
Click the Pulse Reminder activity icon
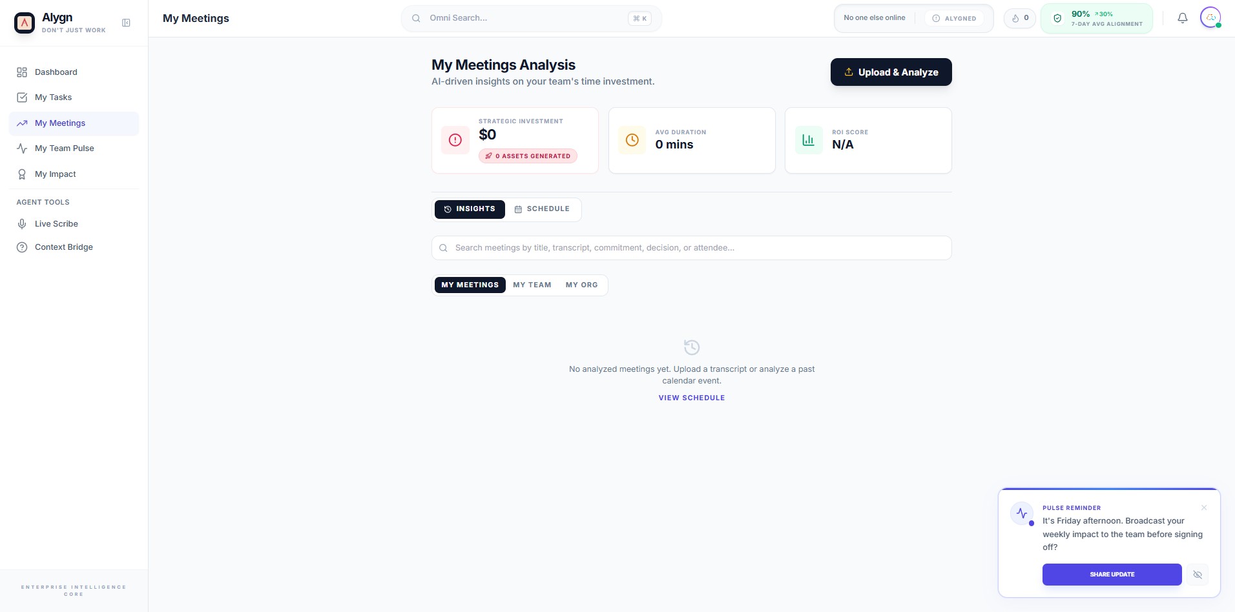pyautogui.click(x=1022, y=514)
